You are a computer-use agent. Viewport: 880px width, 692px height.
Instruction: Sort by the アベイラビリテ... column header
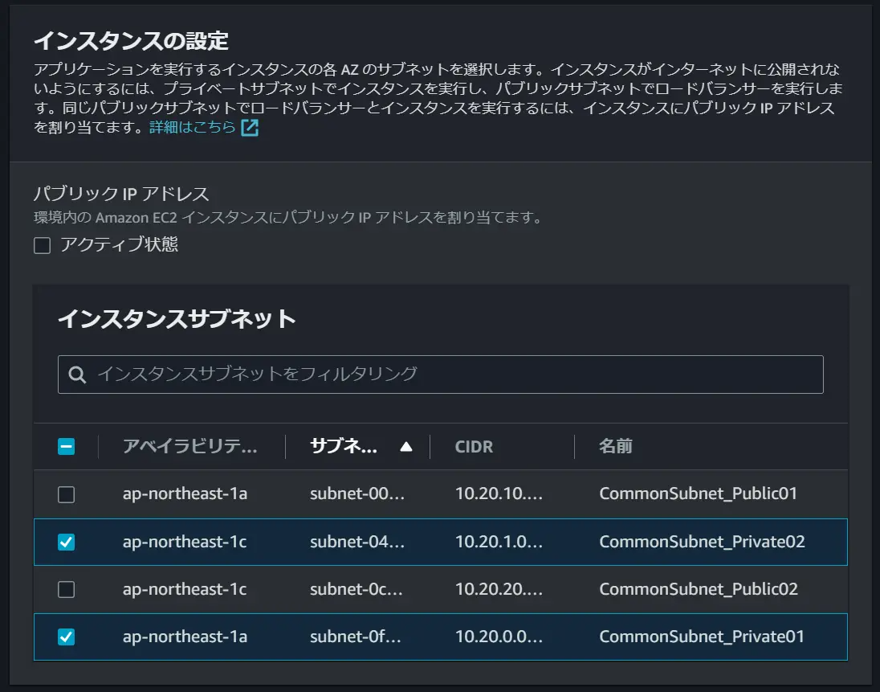pos(189,447)
